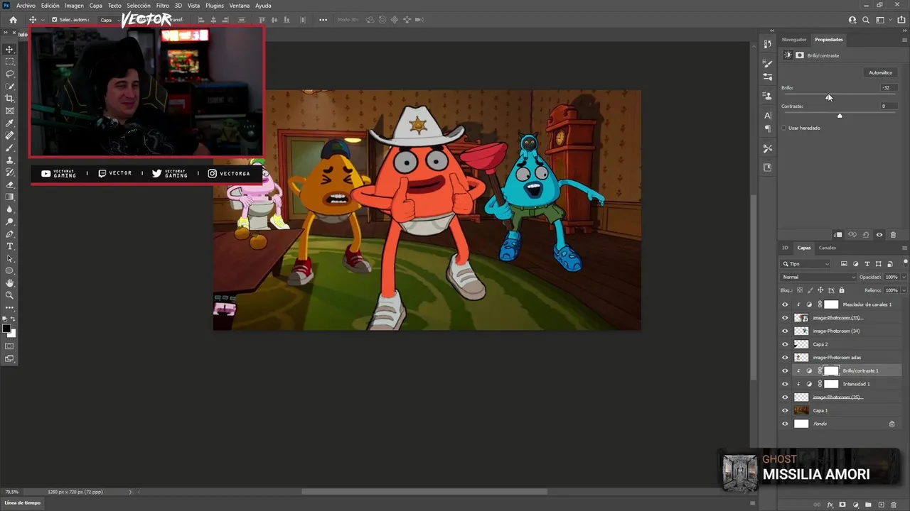Select the Hand tool
This screenshot has width=910, height=511.
(x=10, y=283)
